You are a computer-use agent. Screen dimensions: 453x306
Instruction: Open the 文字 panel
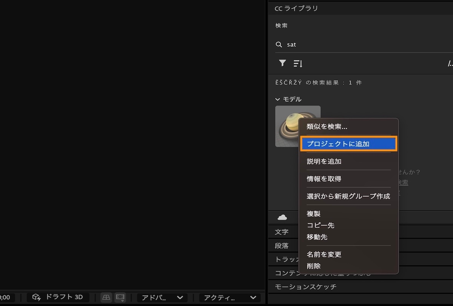click(x=282, y=232)
